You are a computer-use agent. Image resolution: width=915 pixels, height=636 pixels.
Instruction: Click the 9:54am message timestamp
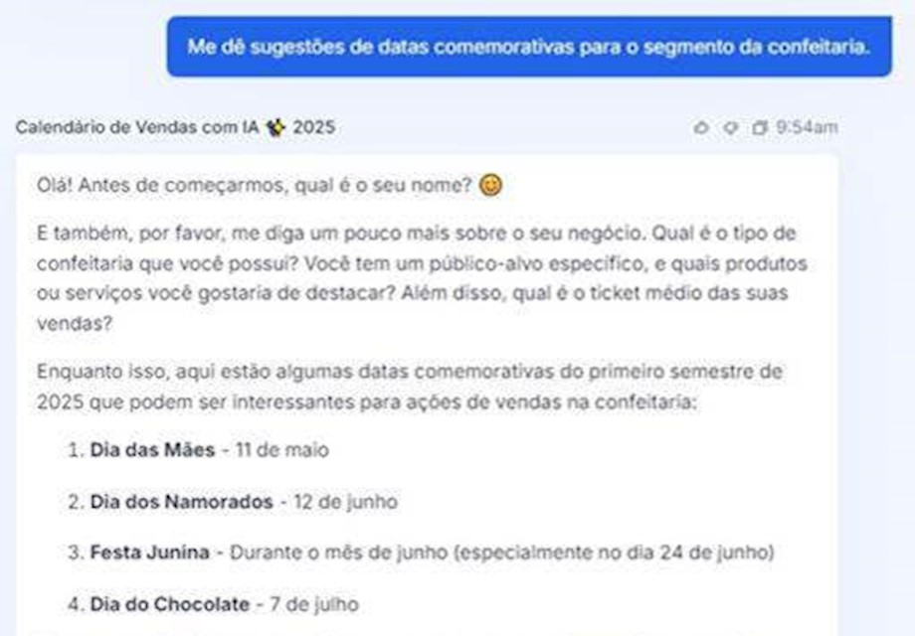click(807, 127)
